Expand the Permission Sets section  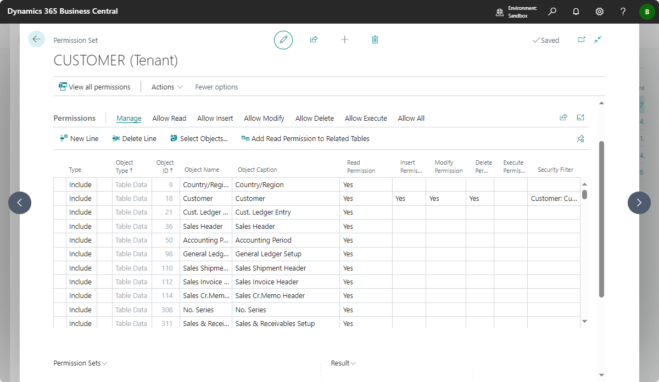[80, 363]
